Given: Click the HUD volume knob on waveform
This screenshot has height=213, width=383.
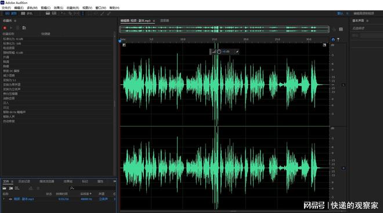Looking at the screenshot, I should point(219,52).
